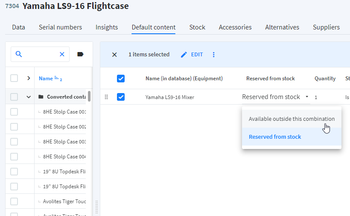The width and height of the screenshot is (350, 216).
Task: Uncheck the Yamaha LS9-16 Mixer row checkbox
Action: click(121, 97)
